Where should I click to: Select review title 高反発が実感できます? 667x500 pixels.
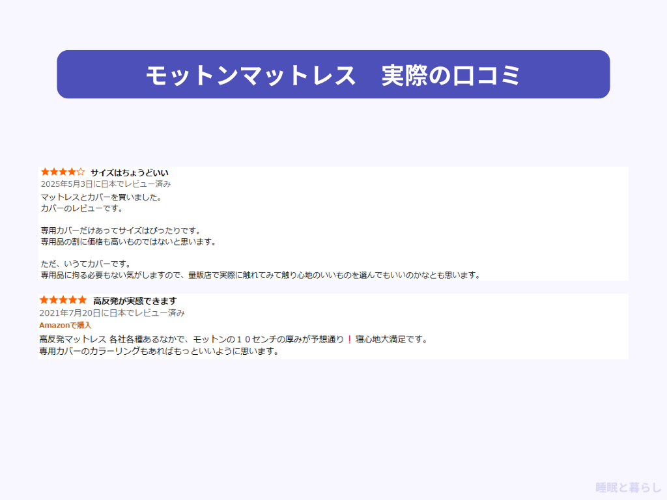(x=135, y=301)
